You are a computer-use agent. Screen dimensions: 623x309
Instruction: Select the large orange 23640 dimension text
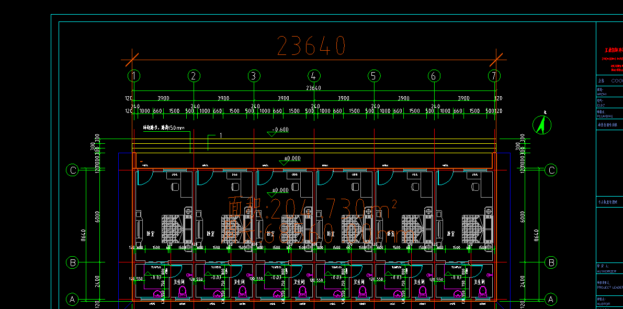(x=311, y=45)
